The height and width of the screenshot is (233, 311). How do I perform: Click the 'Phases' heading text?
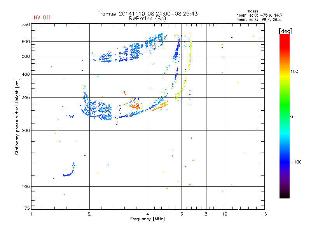pos(252,11)
